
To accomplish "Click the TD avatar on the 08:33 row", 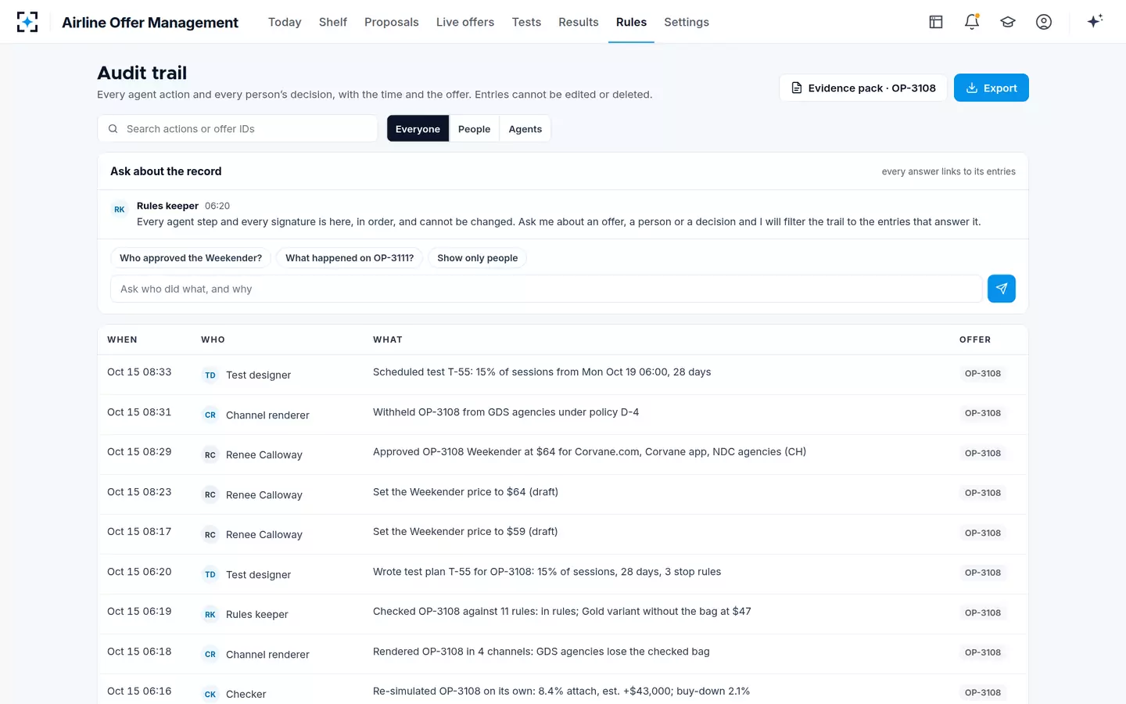I will pos(210,375).
